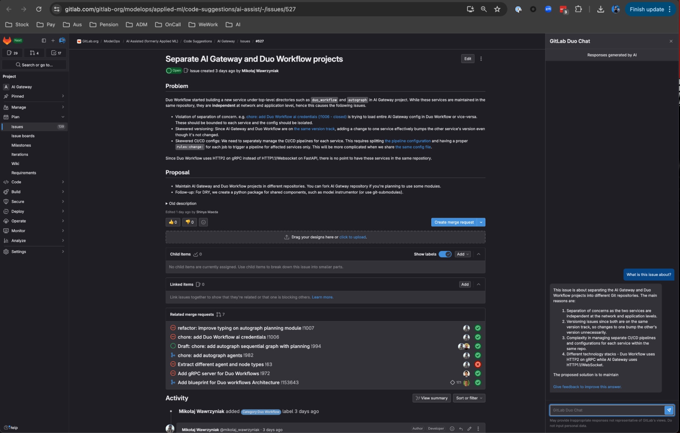The width and height of the screenshot is (680, 433).
Task: Click the Create merge request button
Action: tap(454, 222)
